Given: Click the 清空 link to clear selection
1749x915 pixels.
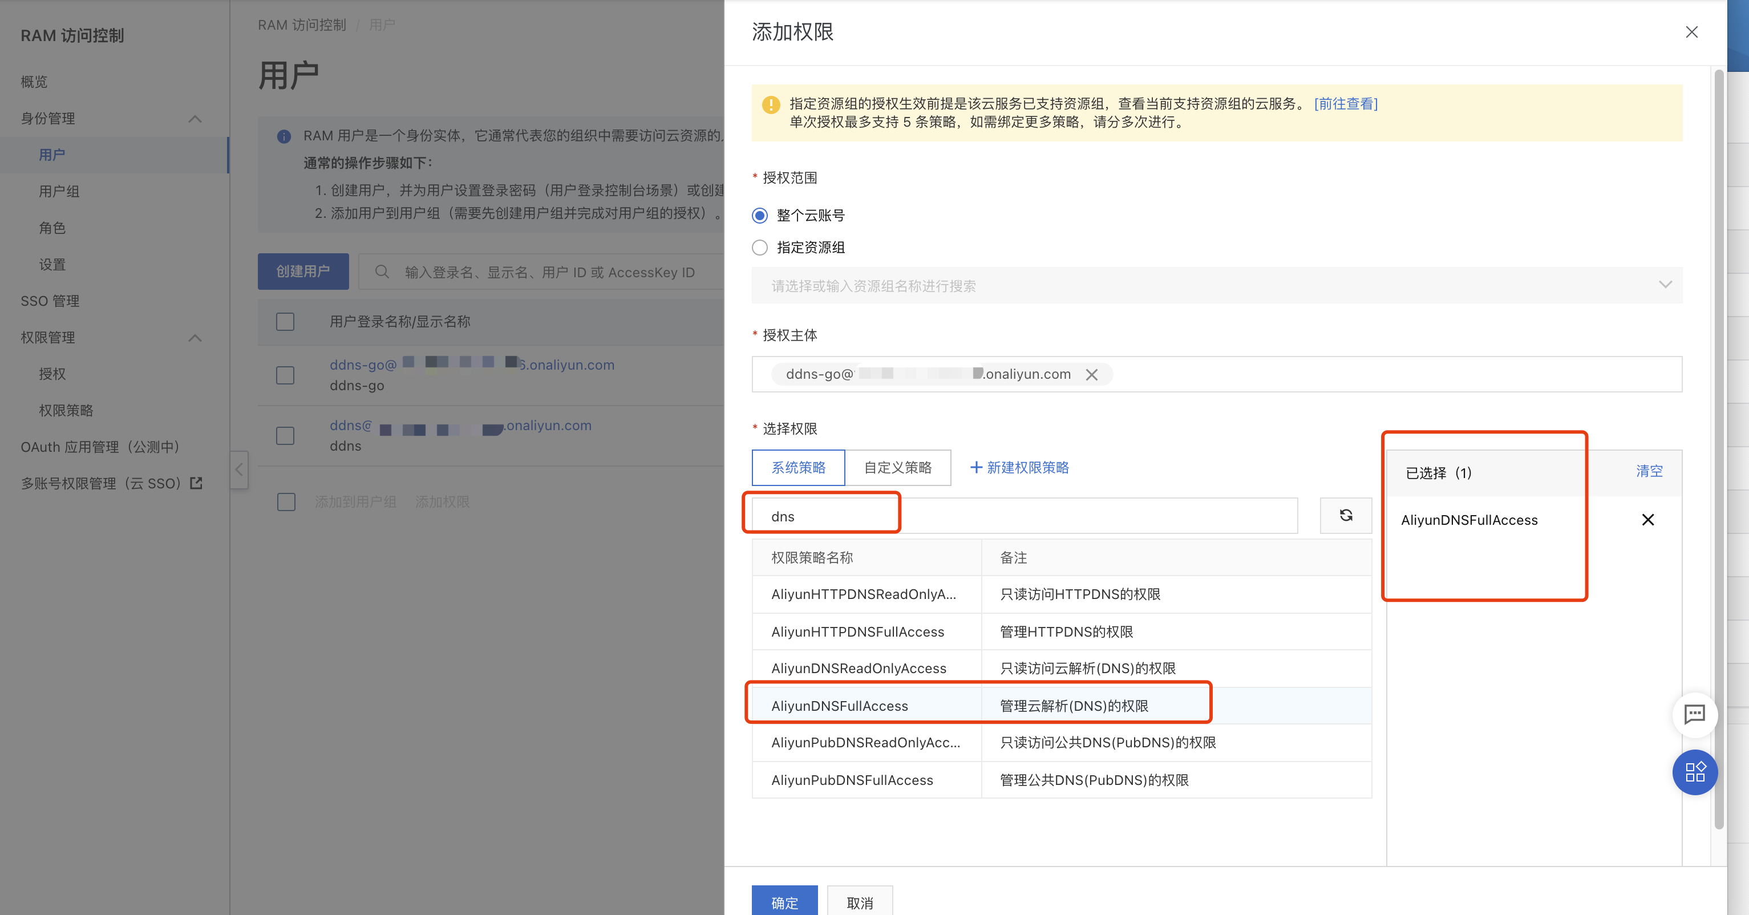Looking at the screenshot, I should tap(1649, 471).
